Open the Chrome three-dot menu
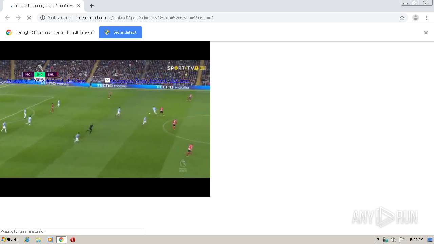 click(x=427, y=18)
